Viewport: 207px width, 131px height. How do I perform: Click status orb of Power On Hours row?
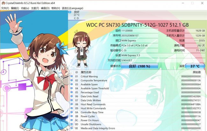tap(72, 120)
